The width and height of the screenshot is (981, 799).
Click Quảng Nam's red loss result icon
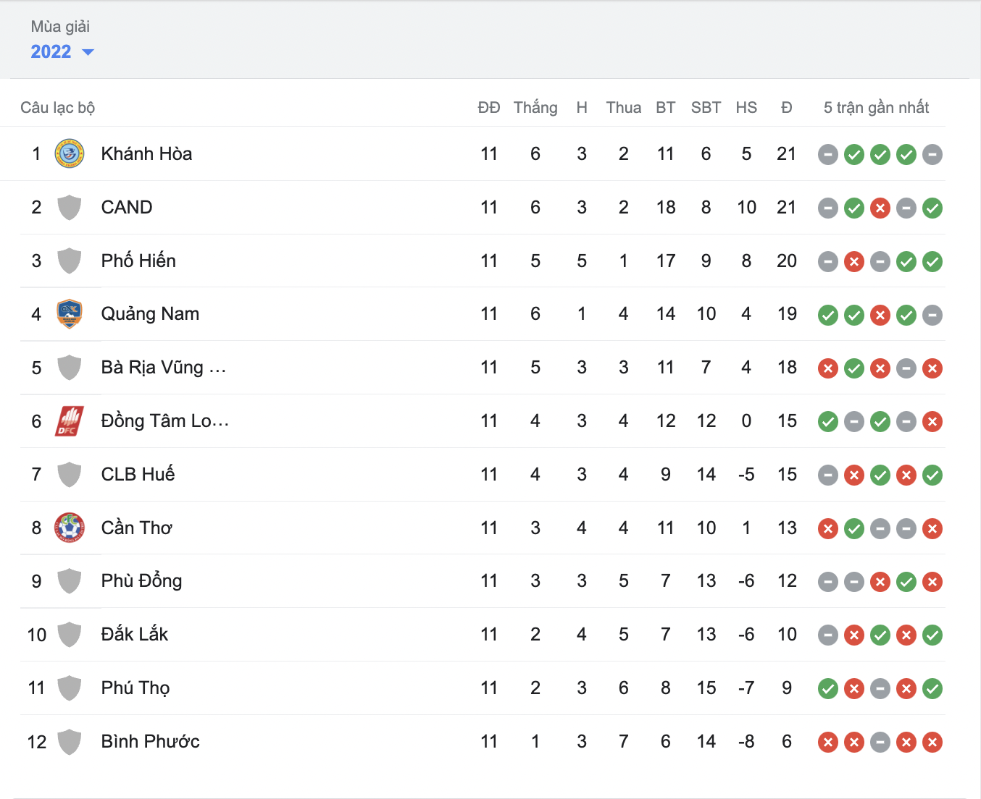pos(880,316)
